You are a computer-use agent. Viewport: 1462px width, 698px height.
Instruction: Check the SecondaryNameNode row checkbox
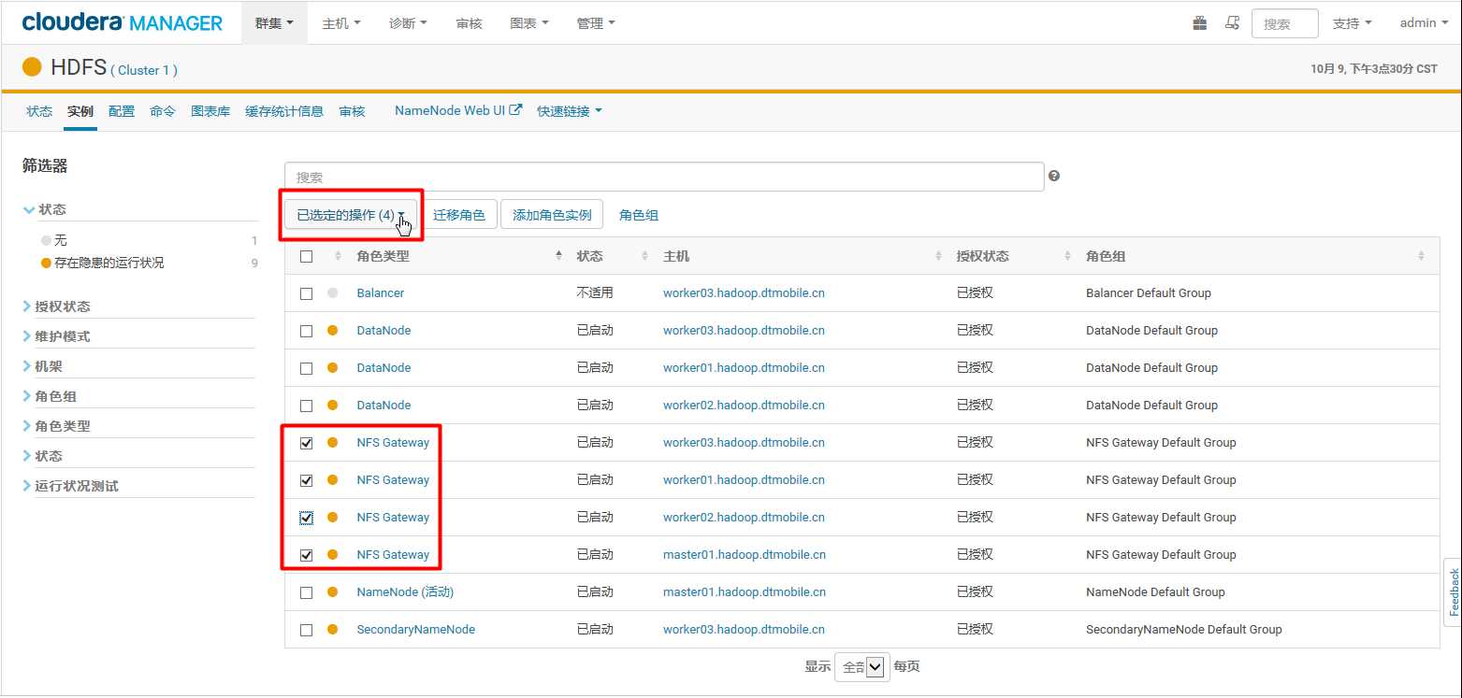point(306,630)
